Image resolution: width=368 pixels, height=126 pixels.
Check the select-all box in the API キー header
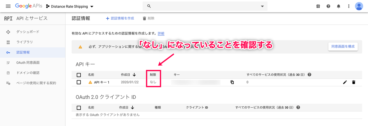coord(79,75)
